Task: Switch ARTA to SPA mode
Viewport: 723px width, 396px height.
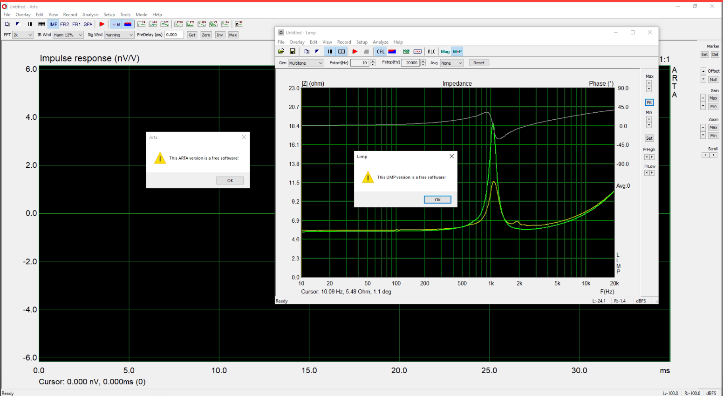Action: click(88, 24)
